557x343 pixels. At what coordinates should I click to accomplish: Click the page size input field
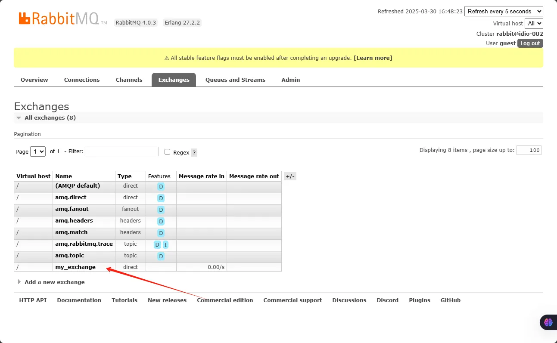point(529,150)
